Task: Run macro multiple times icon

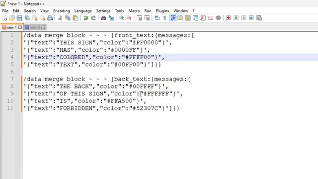Action: [251, 18]
